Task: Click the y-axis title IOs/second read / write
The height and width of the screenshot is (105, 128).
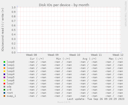Action: pos(3,30)
